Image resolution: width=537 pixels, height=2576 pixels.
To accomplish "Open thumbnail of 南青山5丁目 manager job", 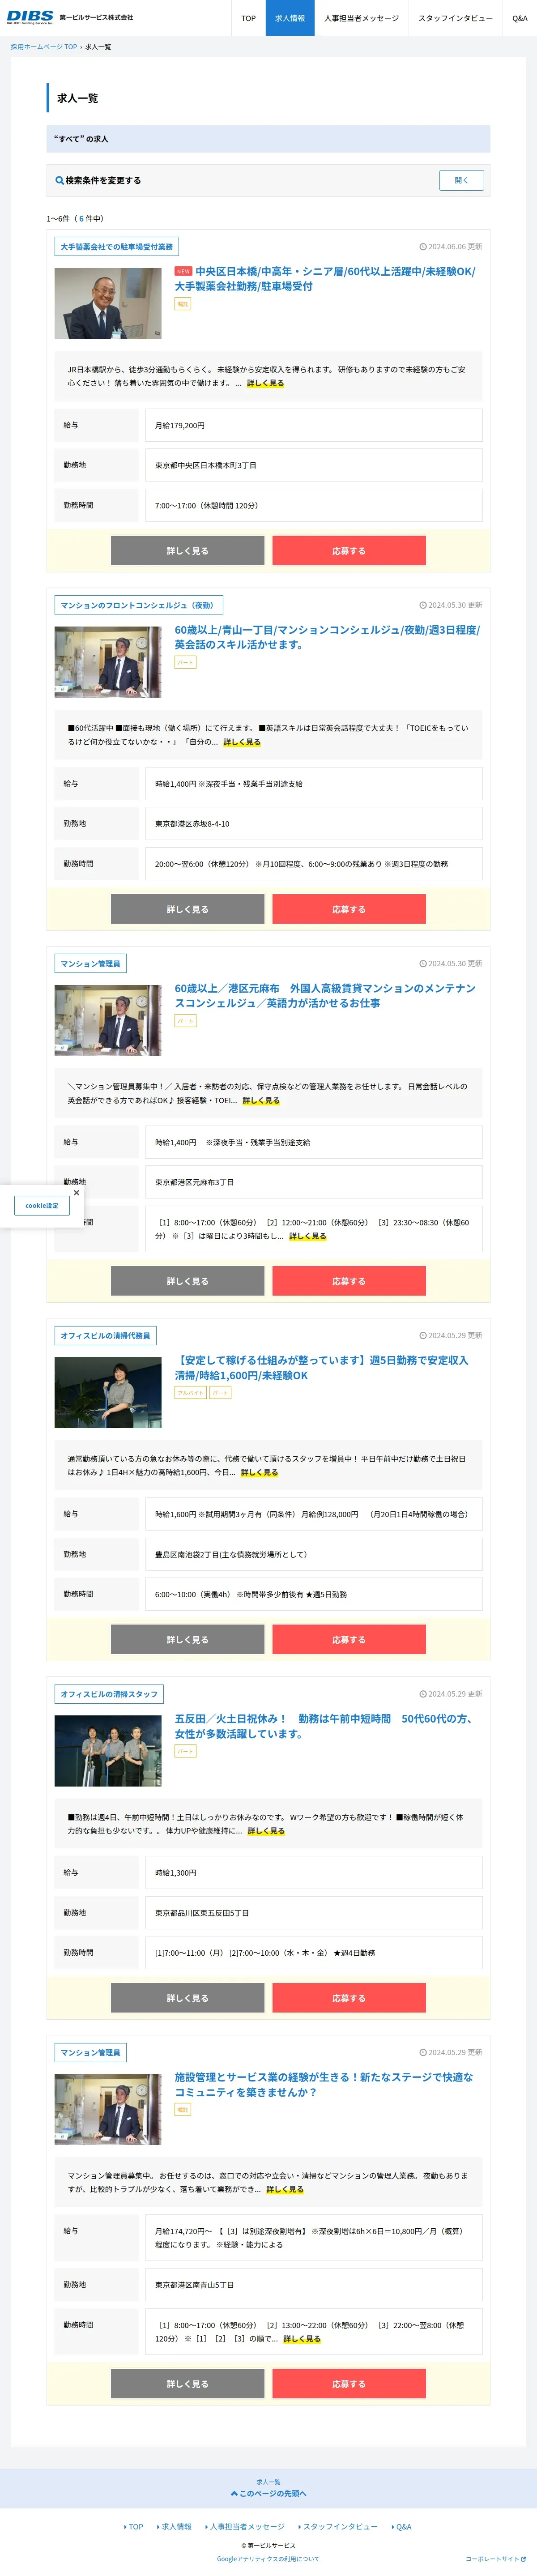I will point(107,2110).
